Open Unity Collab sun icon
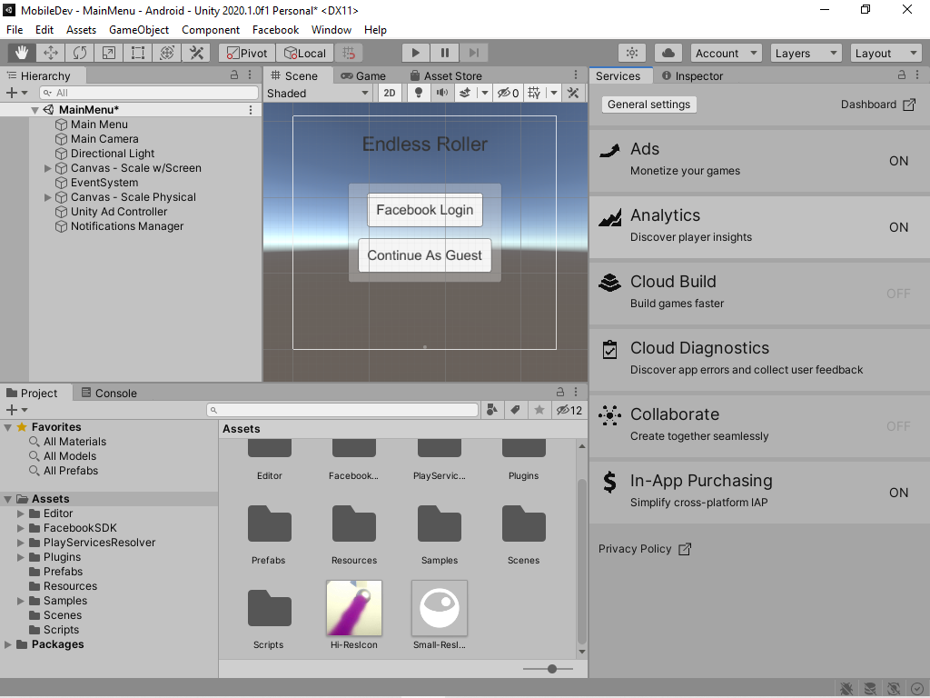This screenshot has height=698, width=930. pyautogui.click(x=632, y=53)
